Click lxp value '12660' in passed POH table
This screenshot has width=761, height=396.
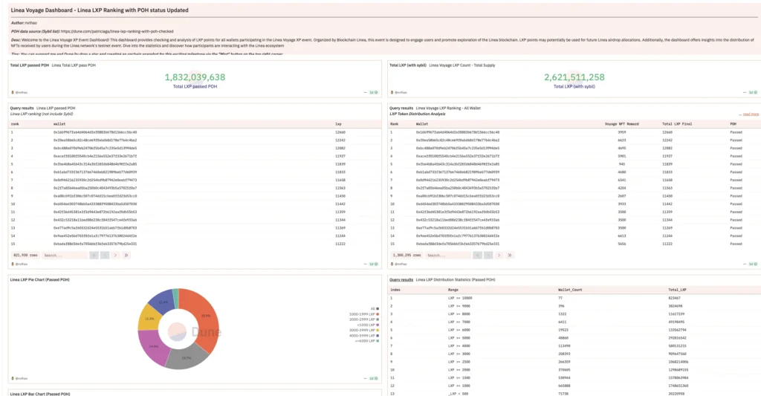coord(340,132)
